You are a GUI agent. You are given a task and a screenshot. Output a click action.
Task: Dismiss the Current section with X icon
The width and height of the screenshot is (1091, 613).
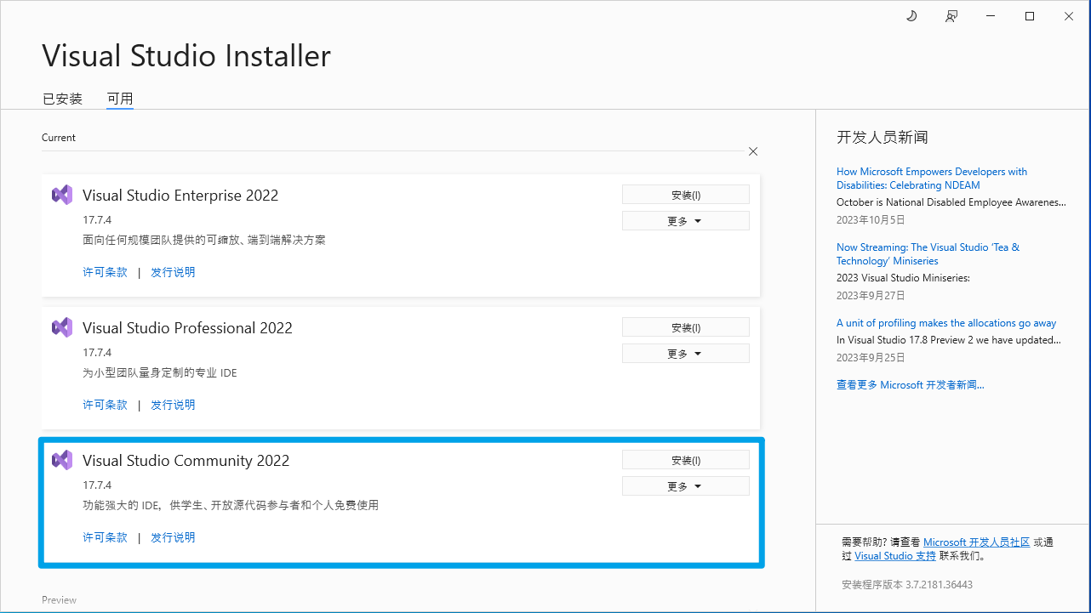click(x=753, y=151)
